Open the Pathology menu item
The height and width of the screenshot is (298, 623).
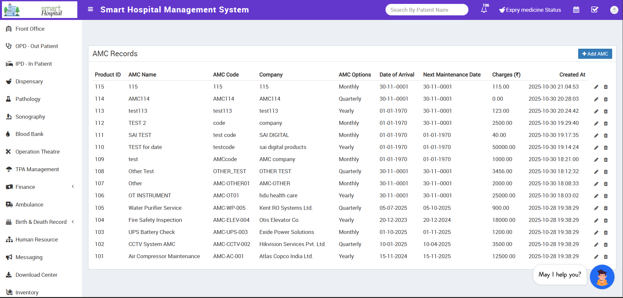click(28, 99)
